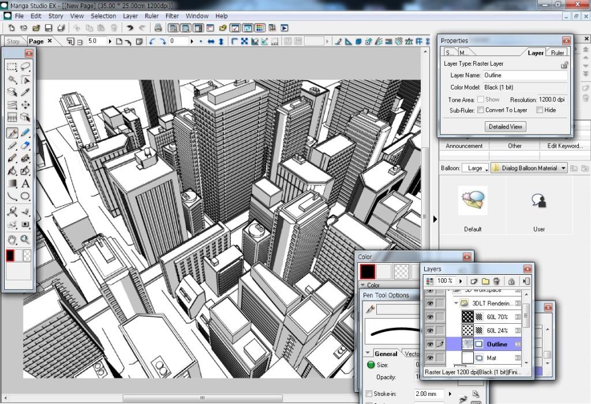Screen dimensions: 591x404
Task: Open the Filter menu
Action: (172, 16)
